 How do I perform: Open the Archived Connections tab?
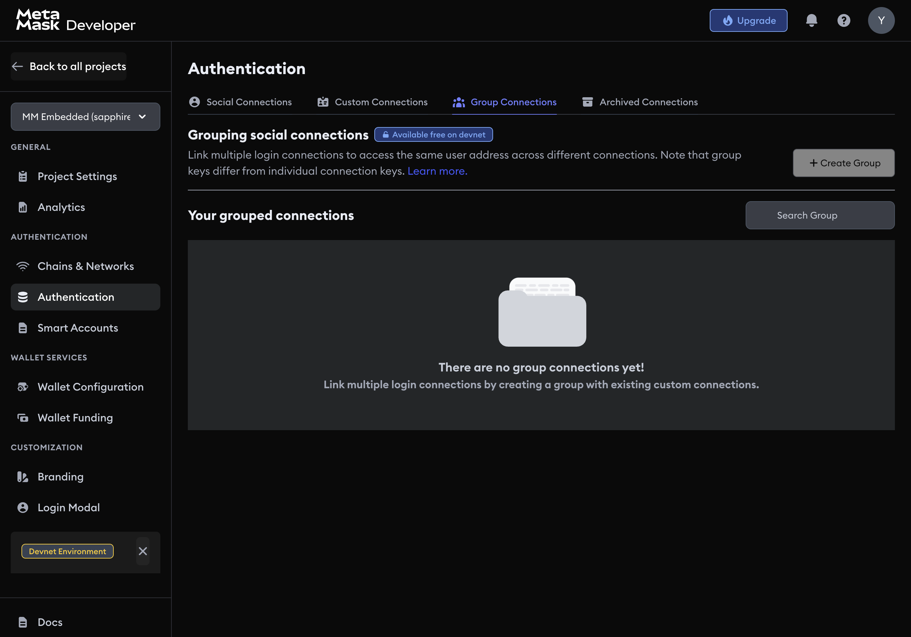640,102
